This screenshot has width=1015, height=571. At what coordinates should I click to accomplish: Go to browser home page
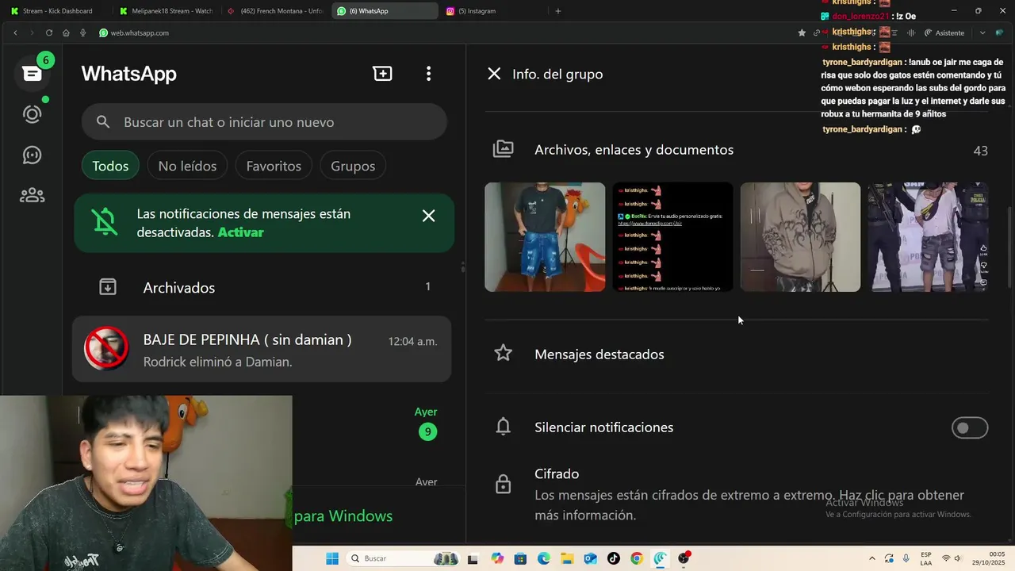[66, 33]
